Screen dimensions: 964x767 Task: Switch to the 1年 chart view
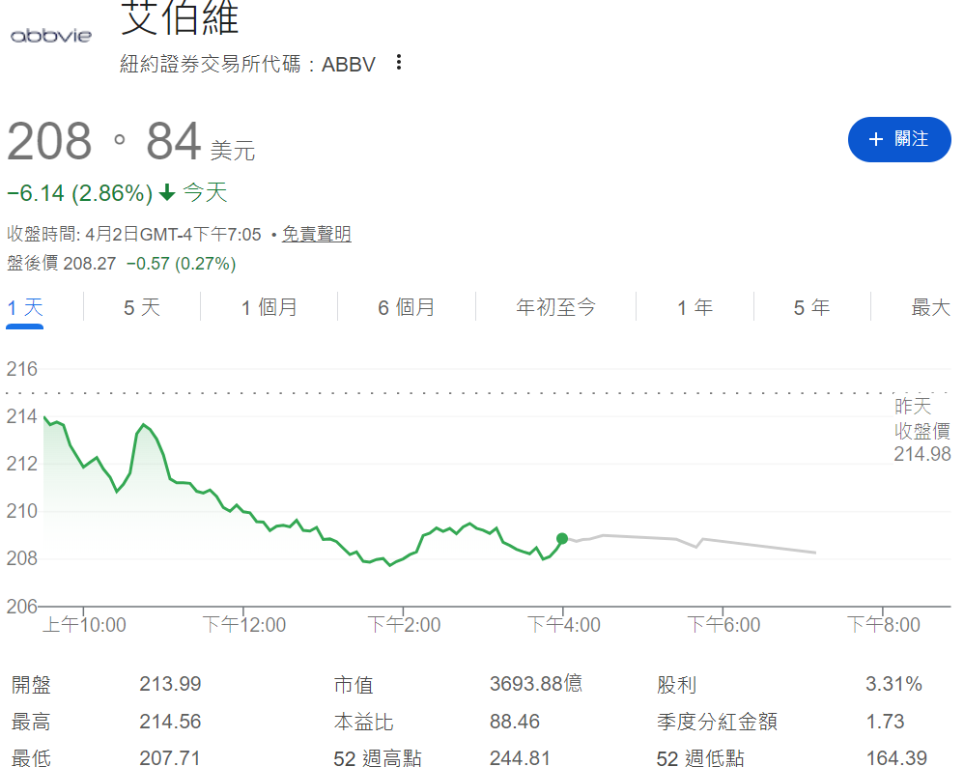click(694, 306)
